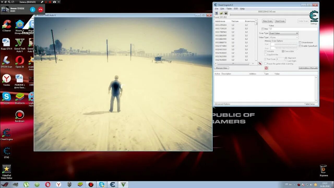Open the GTA5 cheat table desktop icon
334x188 pixels.
pos(7,153)
